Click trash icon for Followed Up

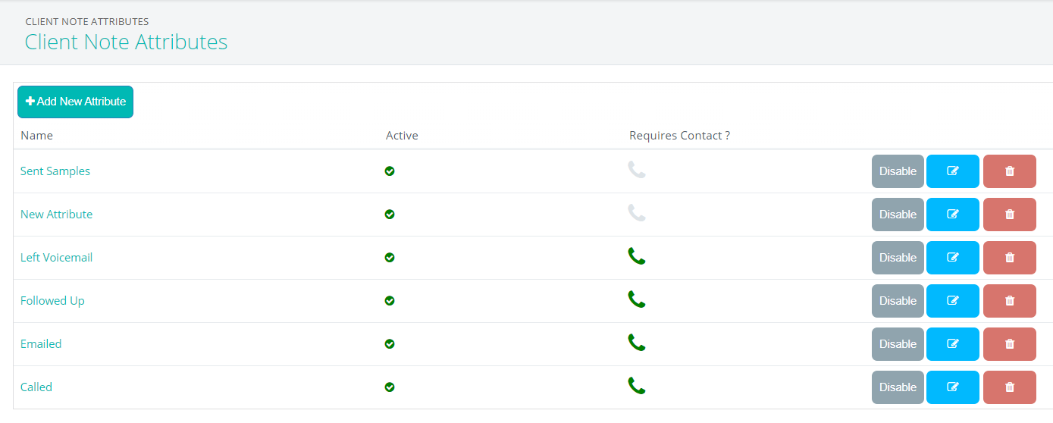coord(1009,301)
